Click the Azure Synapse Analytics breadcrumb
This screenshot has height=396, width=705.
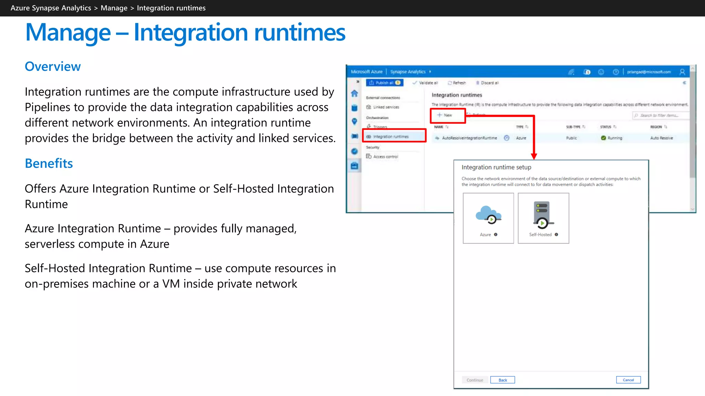(51, 8)
